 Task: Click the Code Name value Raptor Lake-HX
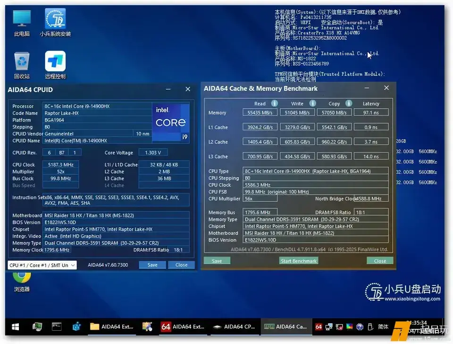point(97,113)
